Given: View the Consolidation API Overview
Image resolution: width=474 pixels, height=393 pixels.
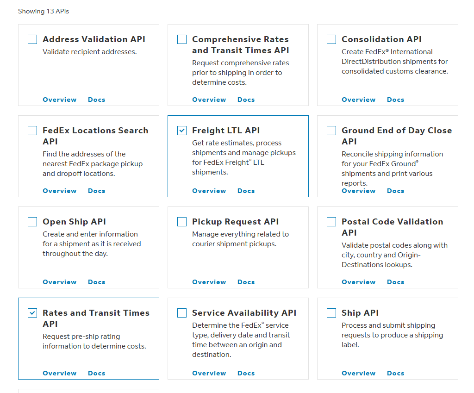Looking at the screenshot, I should pos(358,100).
